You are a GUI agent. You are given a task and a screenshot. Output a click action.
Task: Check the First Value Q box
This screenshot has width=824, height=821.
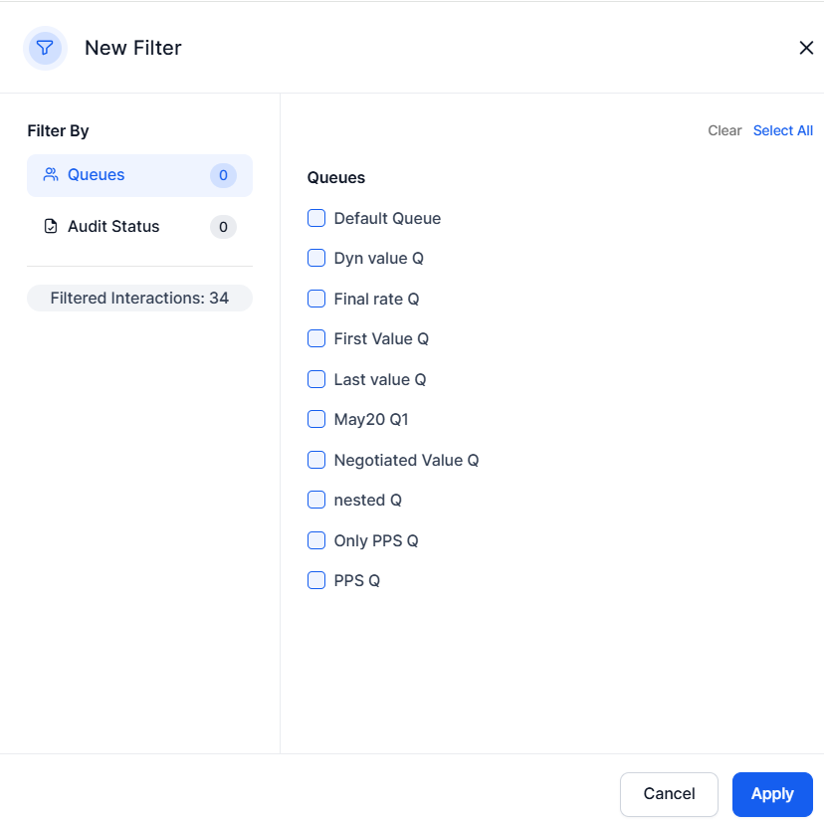(315, 338)
